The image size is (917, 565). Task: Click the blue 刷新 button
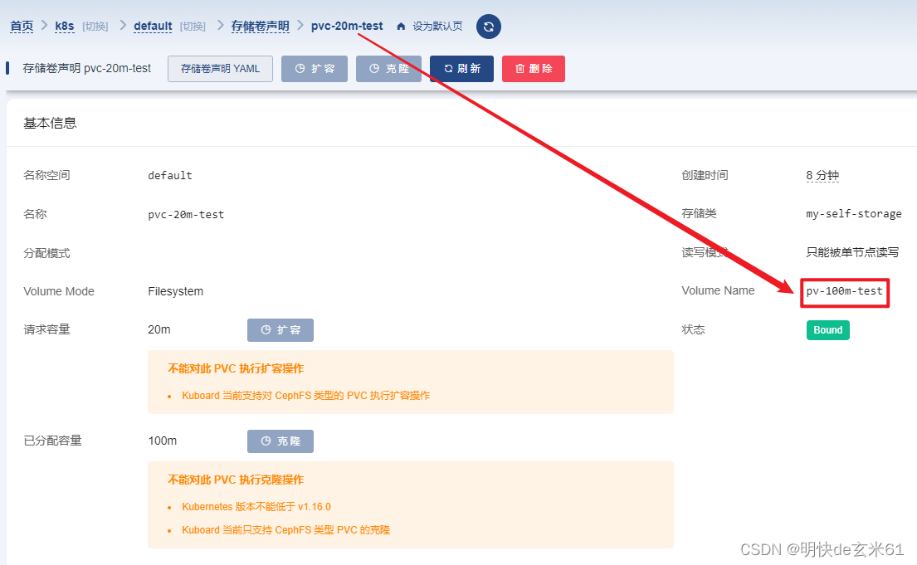462,69
